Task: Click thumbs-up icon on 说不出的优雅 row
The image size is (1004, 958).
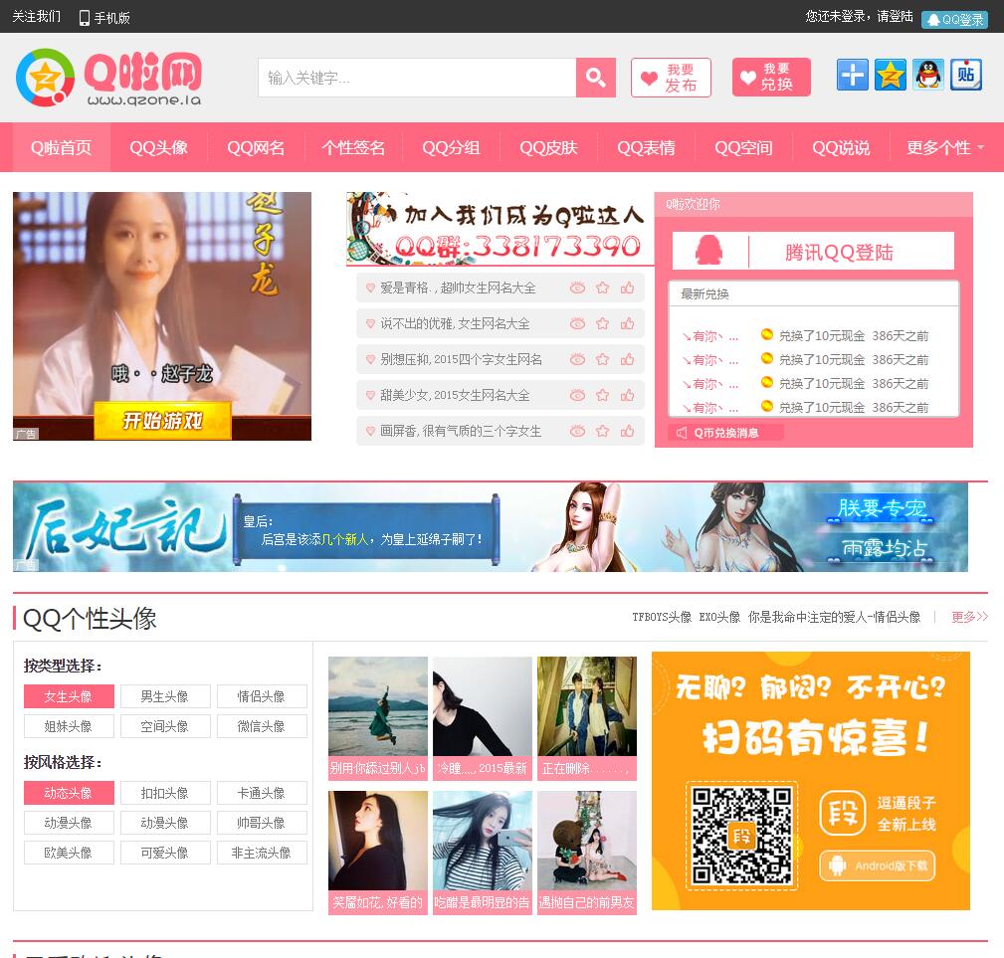Action: (628, 324)
